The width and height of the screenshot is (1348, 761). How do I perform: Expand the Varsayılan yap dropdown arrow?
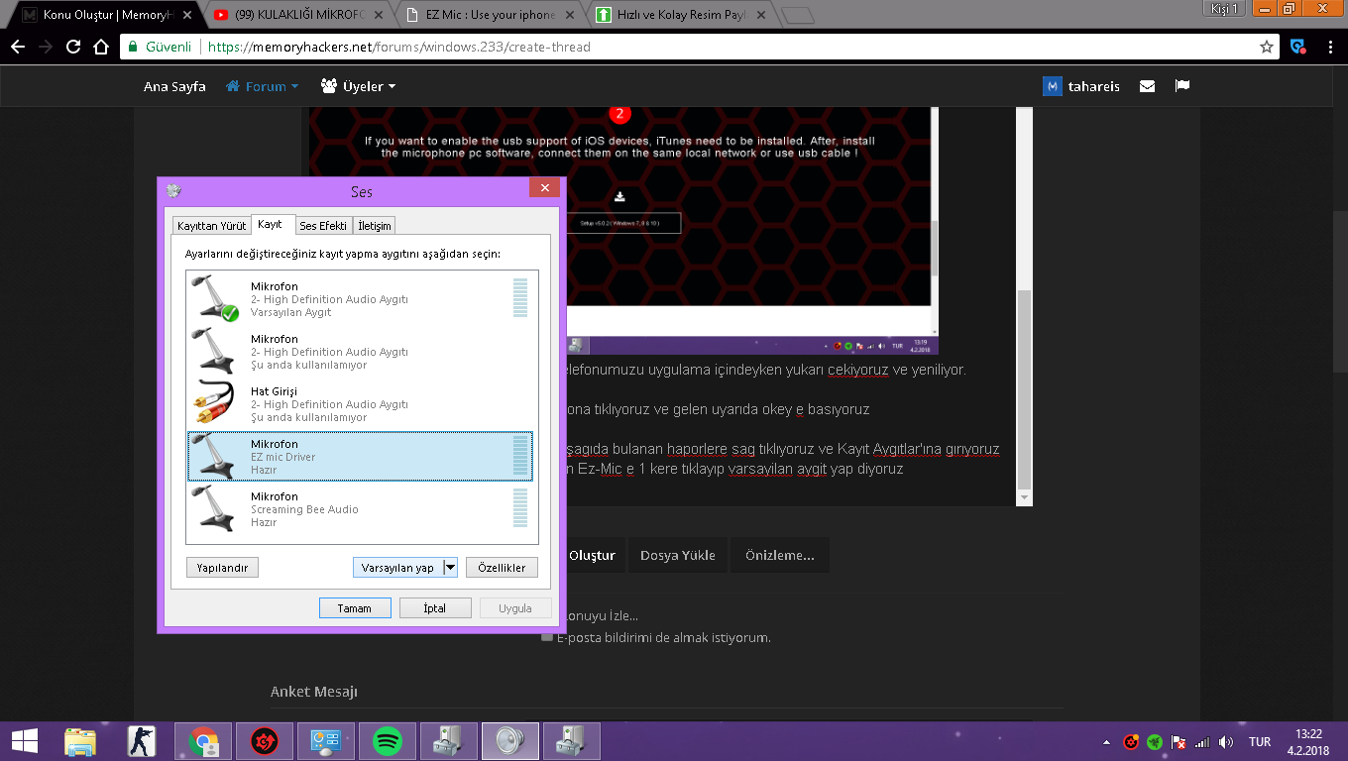point(450,568)
